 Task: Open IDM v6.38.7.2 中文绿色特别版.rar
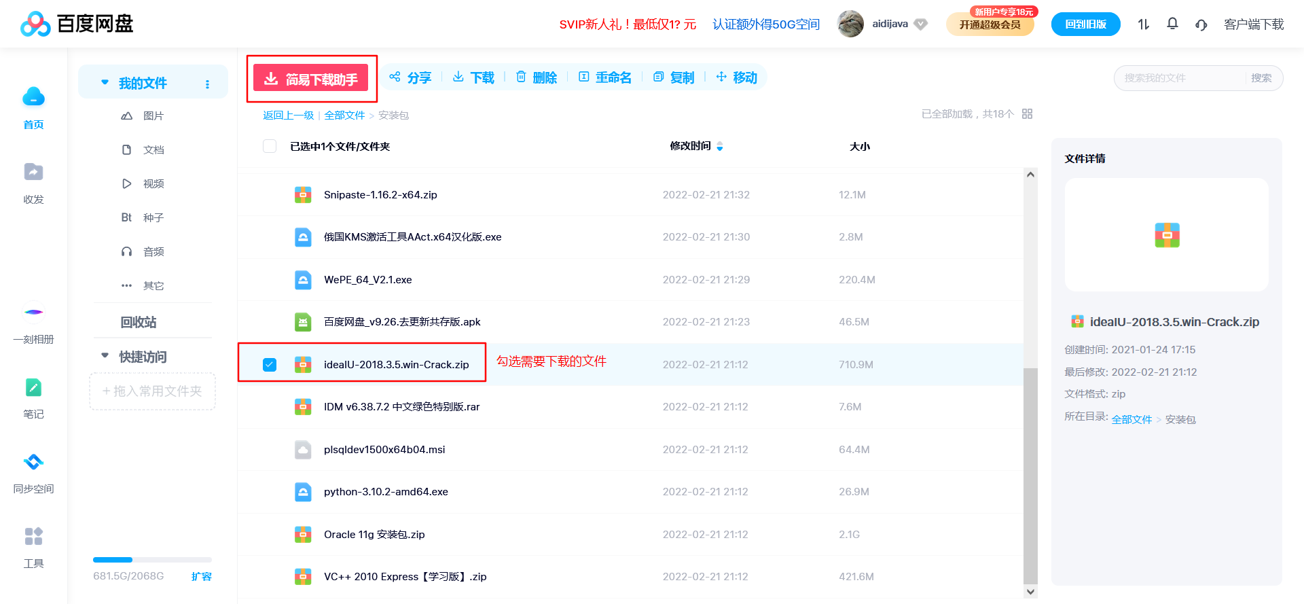pos(401,407)
